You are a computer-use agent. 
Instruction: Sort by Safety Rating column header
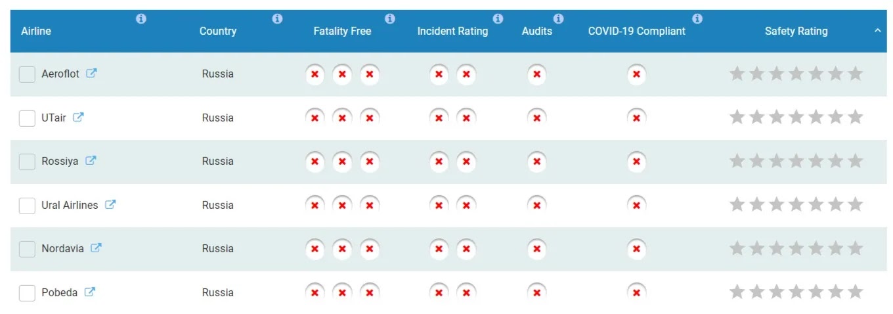tap(796, 31)
